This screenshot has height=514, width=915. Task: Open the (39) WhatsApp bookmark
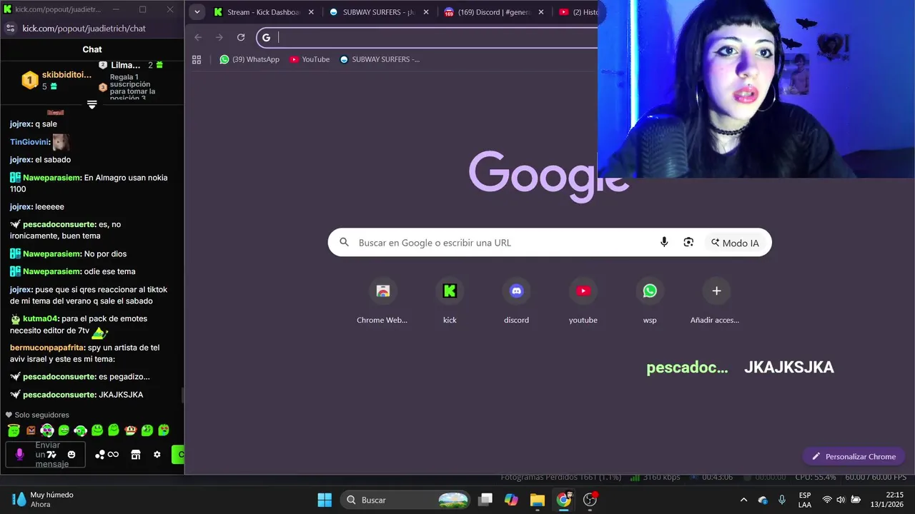[x=249, y=59]
